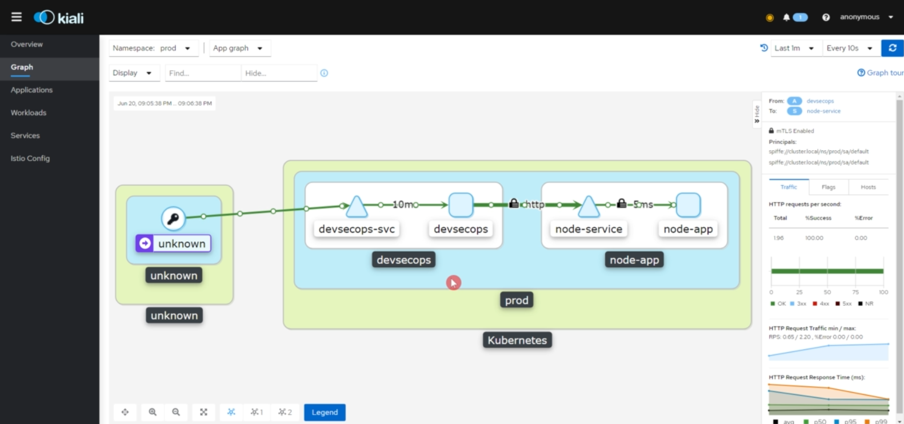Click the notification count badge
Image resolution: width=904 pixels, height=424 pixels.
(801, 17)
